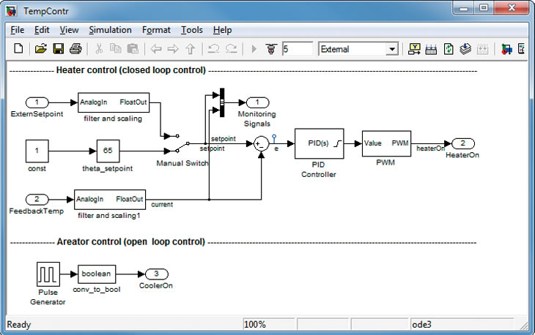The width and height of the screenshot is (535, 335).
Task: Select the PID Controller block
Action: coord(319,143)
